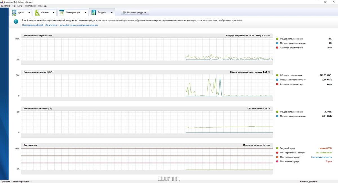Click the green Общее использование CPU swatch
This screenshot has height=183, width=338.
(277, 39)
